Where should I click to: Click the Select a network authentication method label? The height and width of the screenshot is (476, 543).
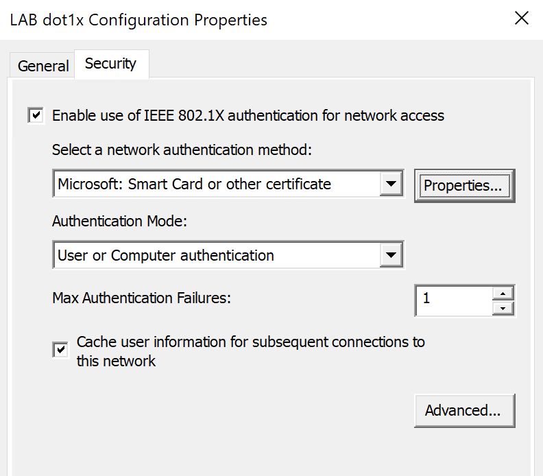point(182,149)
